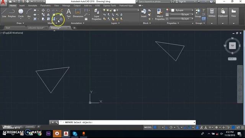
Task: Toggle snap mode in status bar
Action: click(x=159, y=127)
